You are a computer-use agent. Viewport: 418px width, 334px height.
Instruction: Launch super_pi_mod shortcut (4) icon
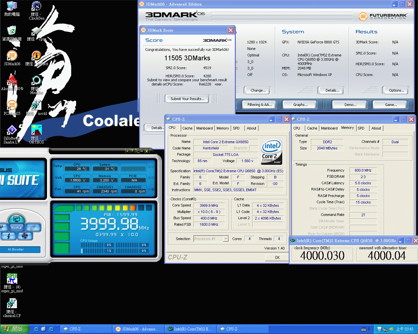point(12,283)
